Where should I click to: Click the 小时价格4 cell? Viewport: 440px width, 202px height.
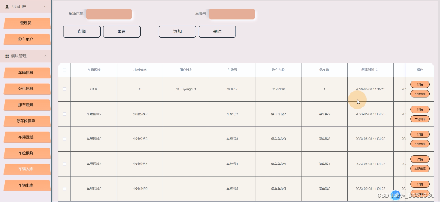coord(140,164)
